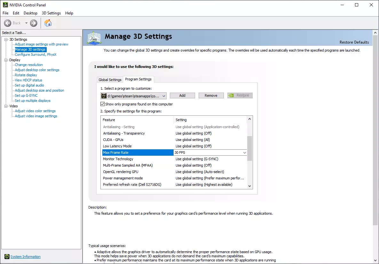
Task: Open the Edit menu
Action: point(16,13)
